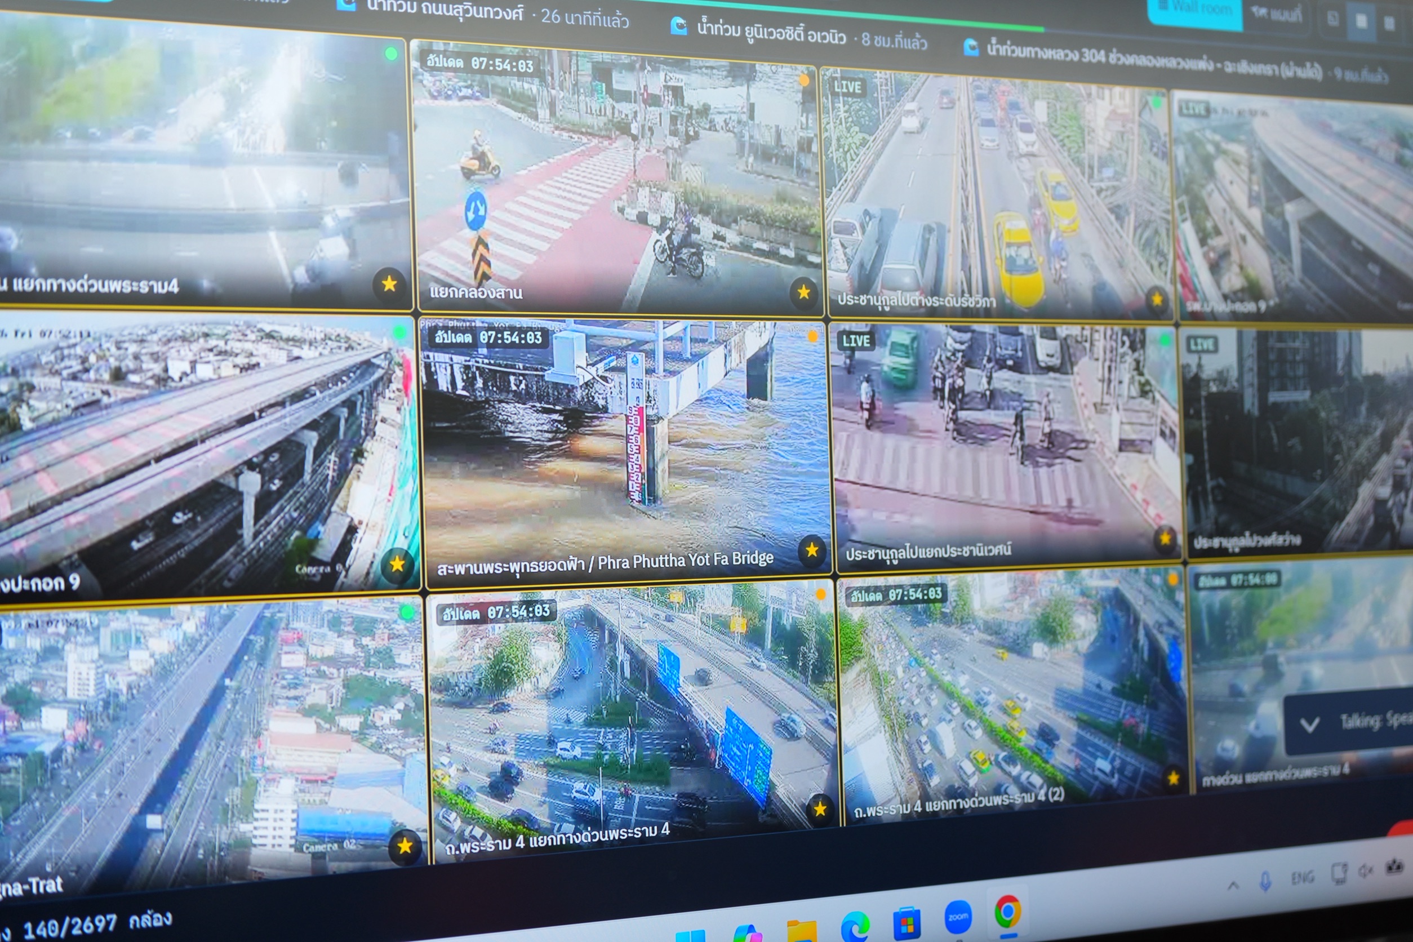Image resolution: width=1413 pixels, height=942 pixels.
Task: Switch to the แผนที่ map tab
Action: [x=1276, y=15]
